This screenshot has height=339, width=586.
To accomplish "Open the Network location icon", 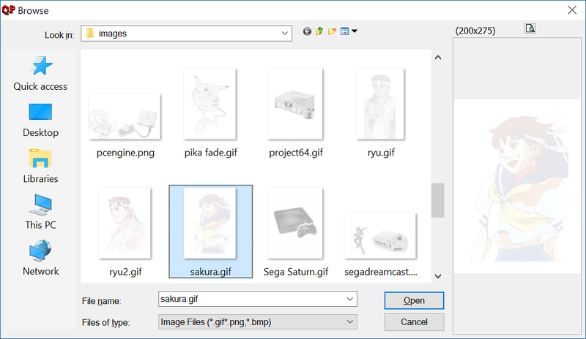I will tap(40, 251).
